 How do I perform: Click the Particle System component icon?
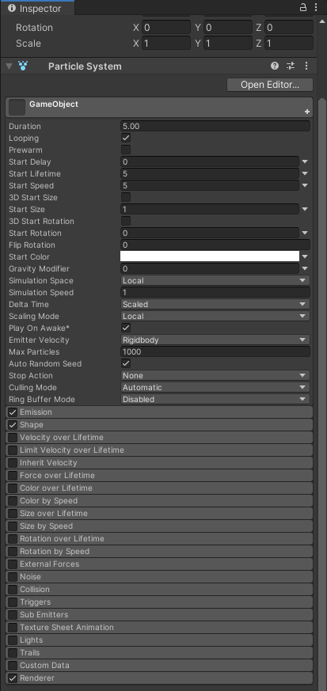23,66
